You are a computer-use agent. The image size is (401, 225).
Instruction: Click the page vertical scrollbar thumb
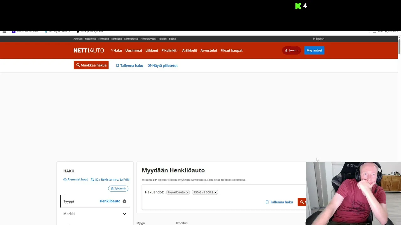399,47
